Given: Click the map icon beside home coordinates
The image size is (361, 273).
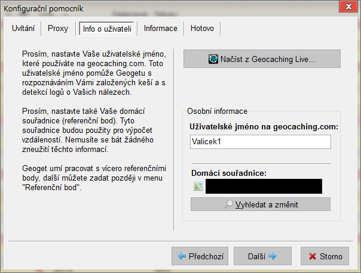Looking at the screenshot, I should point(198,186).
